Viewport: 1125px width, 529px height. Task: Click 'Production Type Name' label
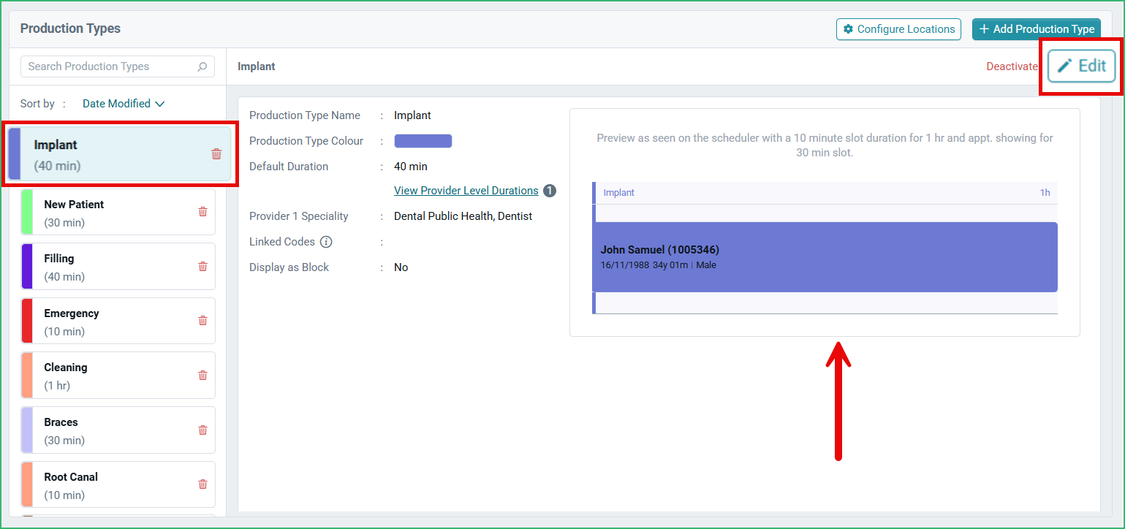coord(305,115)
